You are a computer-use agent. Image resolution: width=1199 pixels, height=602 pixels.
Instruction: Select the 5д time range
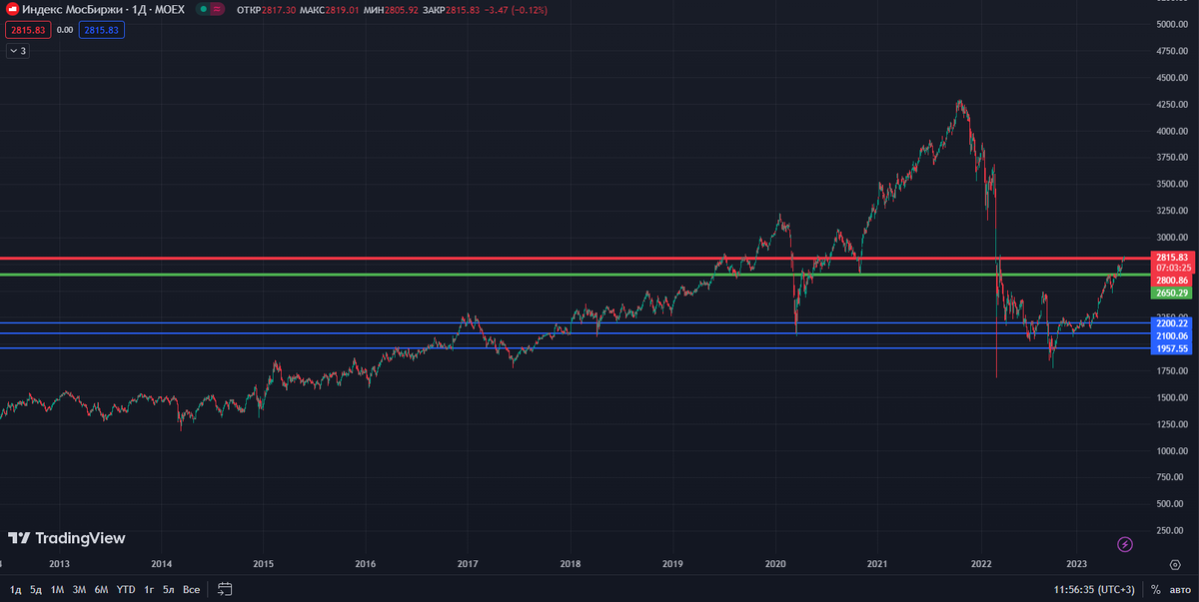click(36, 589)
